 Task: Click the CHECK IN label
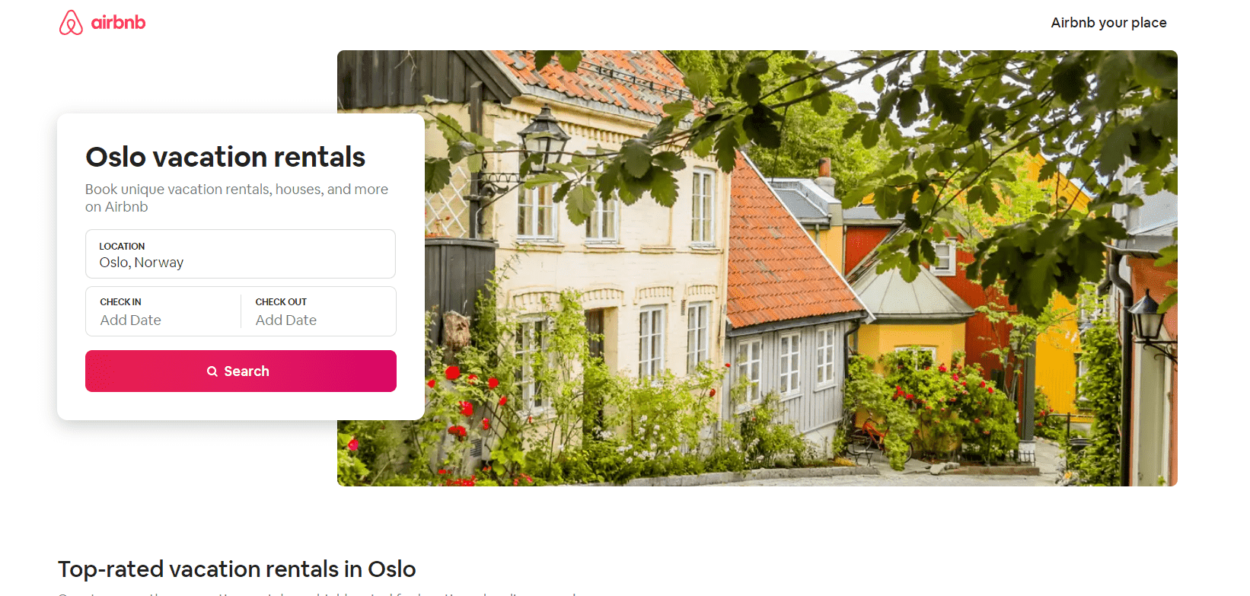pyautogui.click(x=120, y=302)
